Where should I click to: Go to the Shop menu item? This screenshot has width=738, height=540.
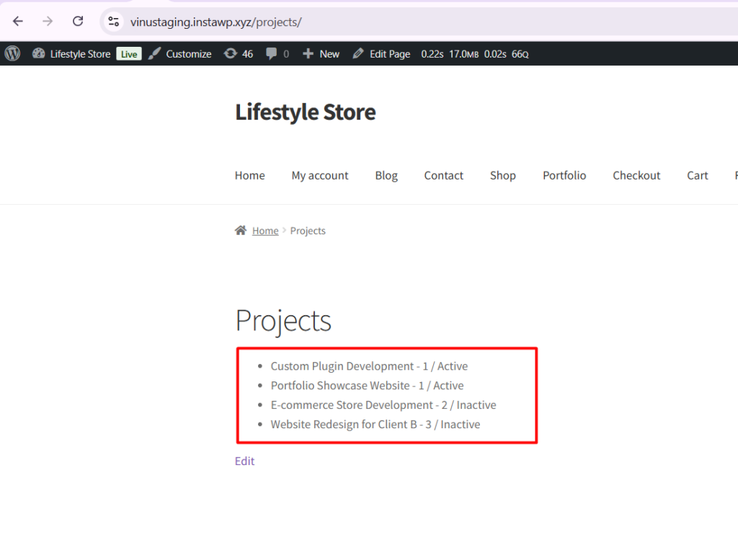(502, 175)
